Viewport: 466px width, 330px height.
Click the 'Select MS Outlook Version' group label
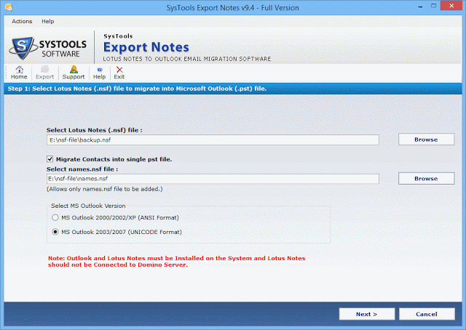[88, 206]
